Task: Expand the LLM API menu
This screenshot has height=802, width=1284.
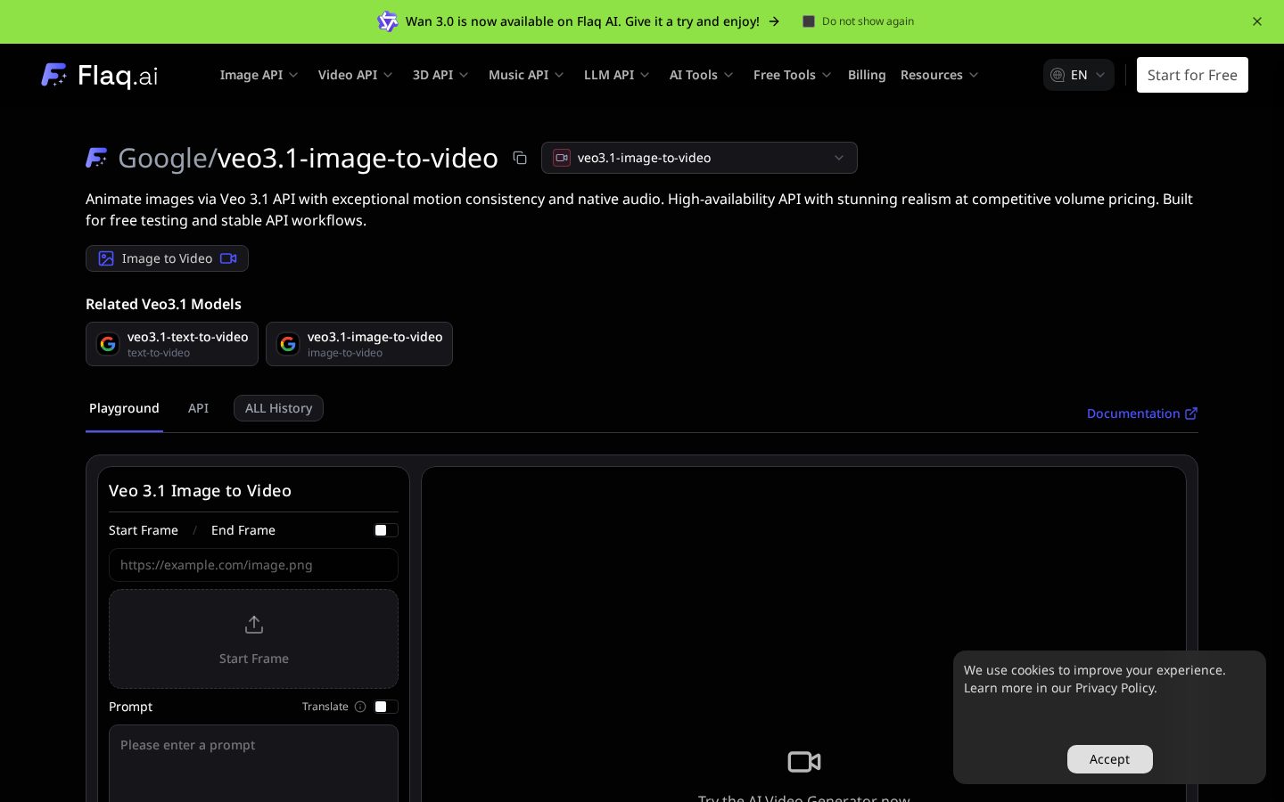Action: [x=617, y=75]
